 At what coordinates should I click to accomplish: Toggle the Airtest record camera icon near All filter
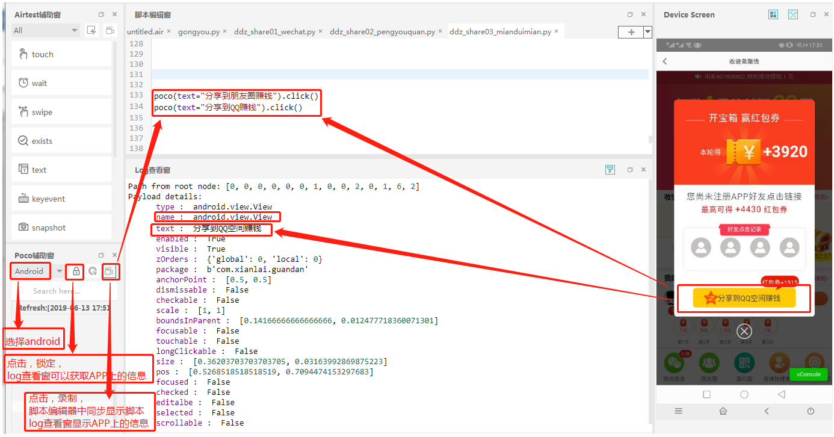110,30
